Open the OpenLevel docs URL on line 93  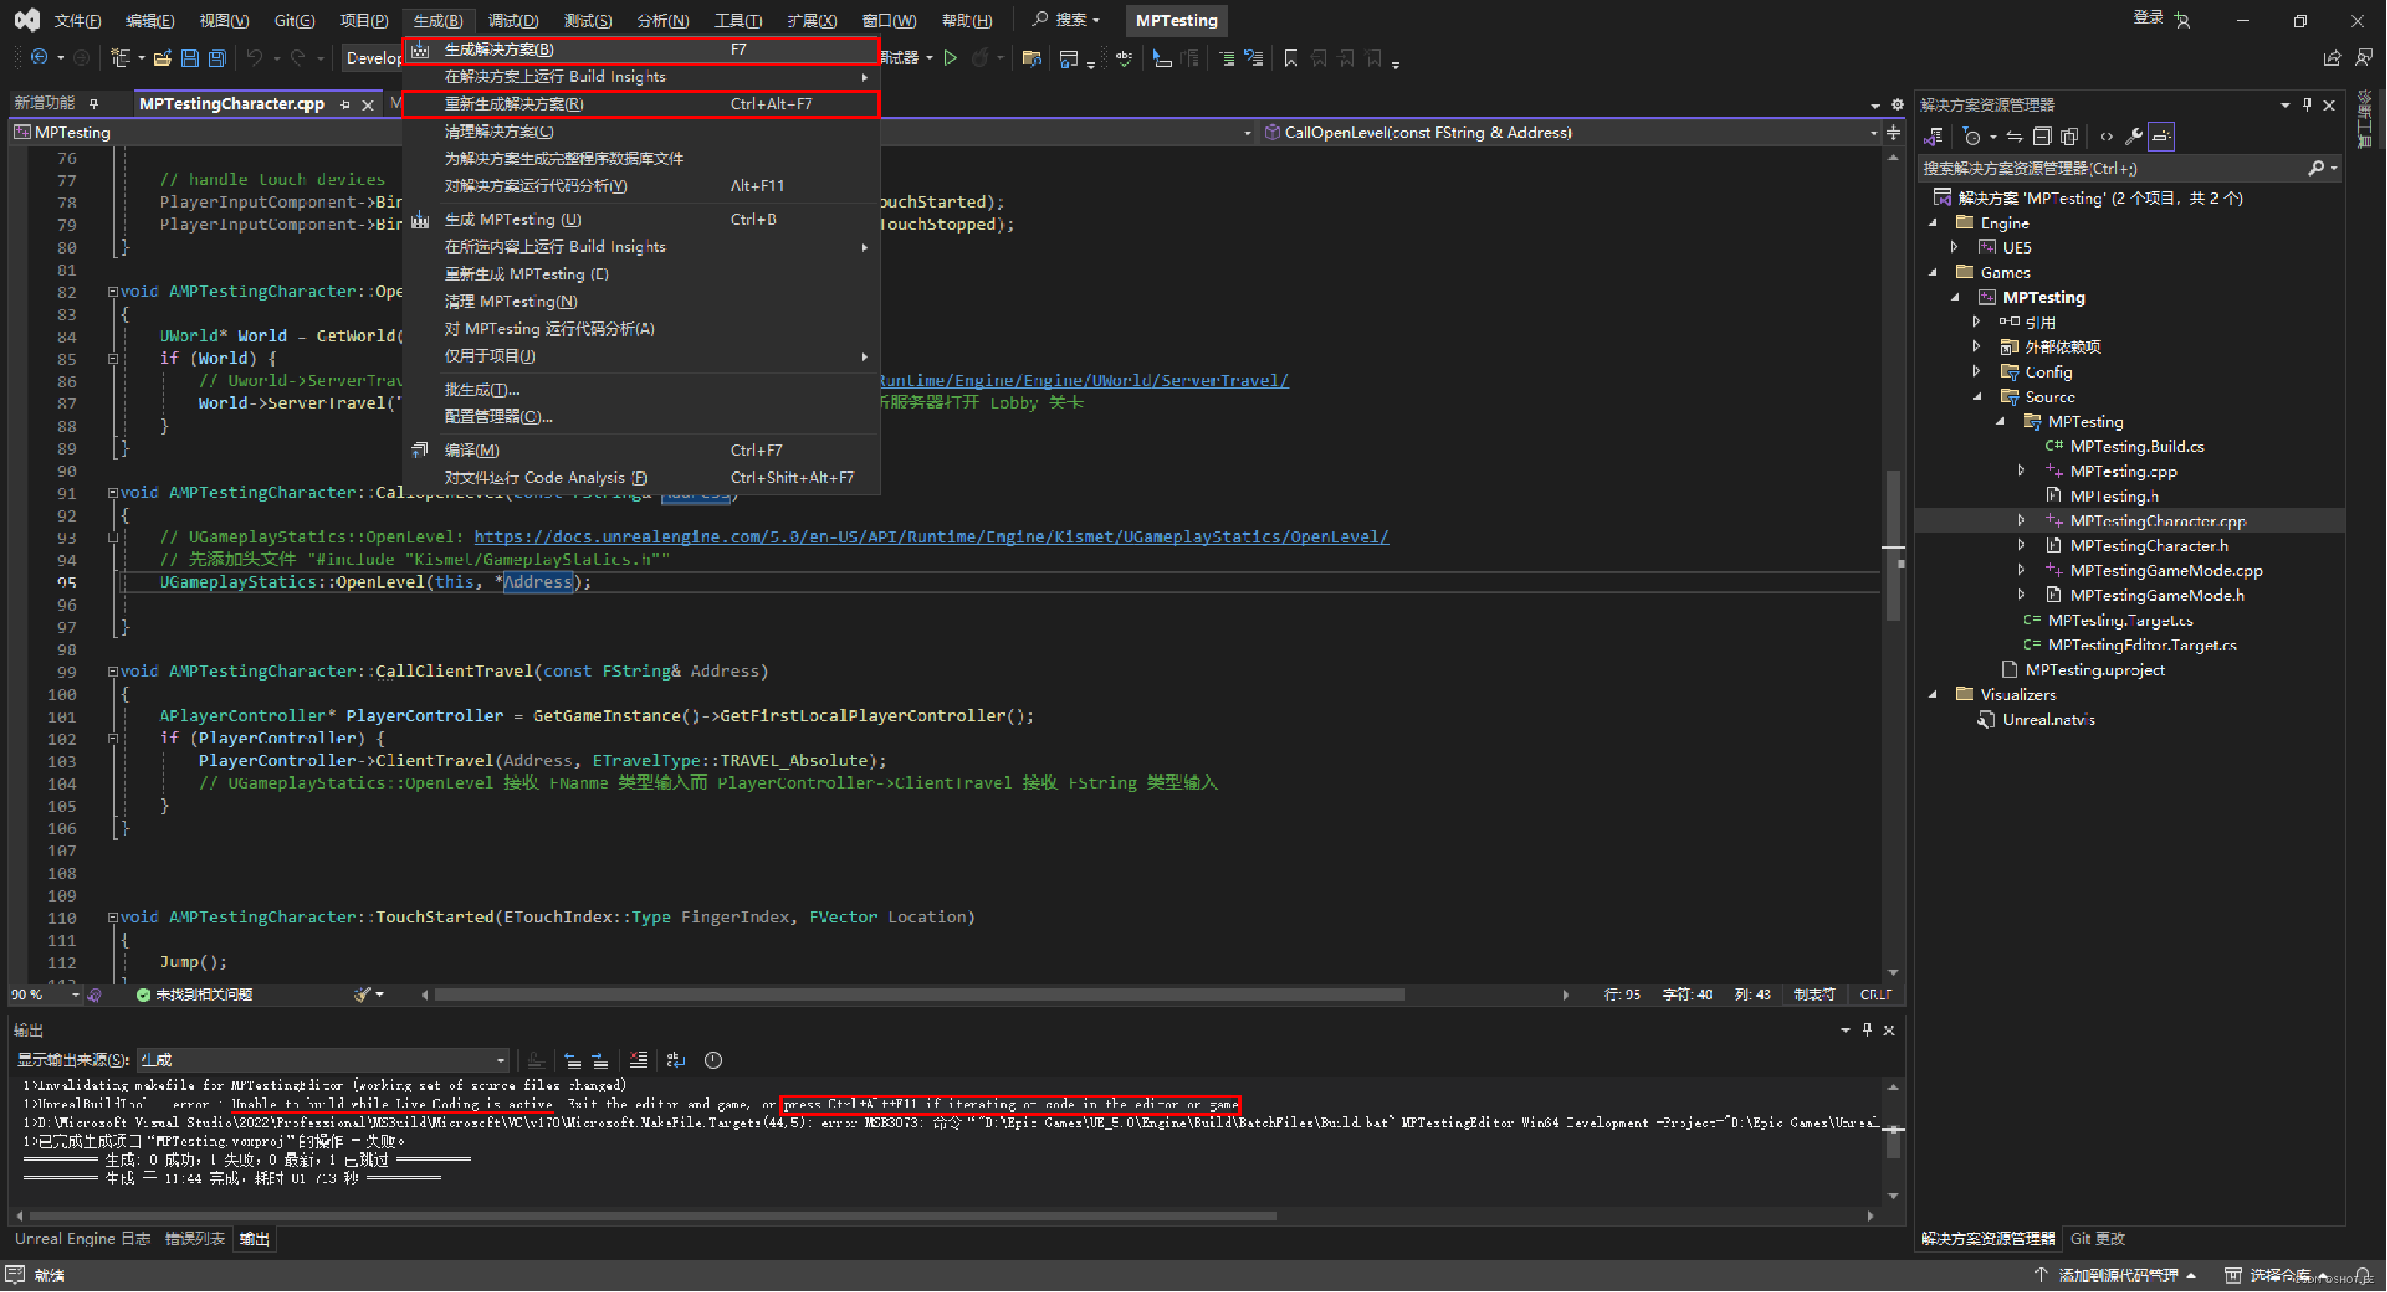931,537
